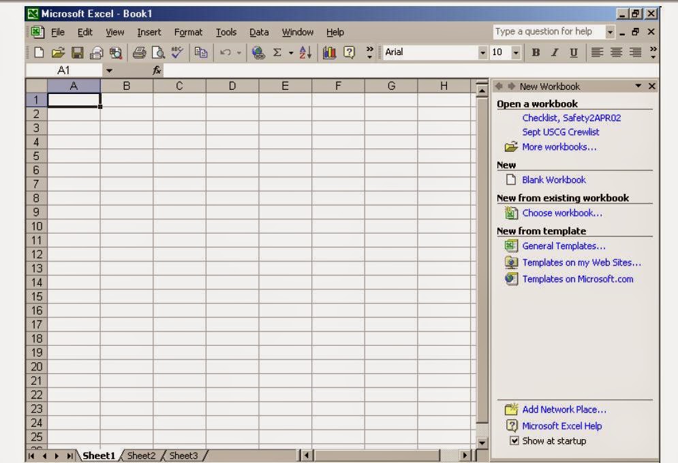This screenshot has height=463, width=678.
Task: Click the Name Box showing A1
Action: (63, 70)
